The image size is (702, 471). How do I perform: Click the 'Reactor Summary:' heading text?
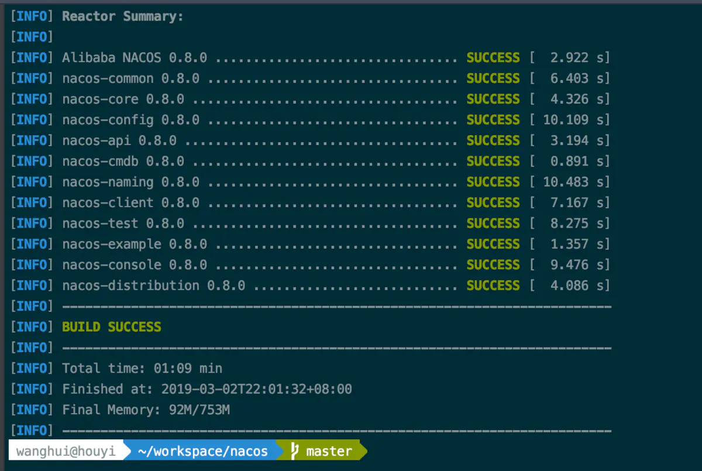(x=123, y=16)
